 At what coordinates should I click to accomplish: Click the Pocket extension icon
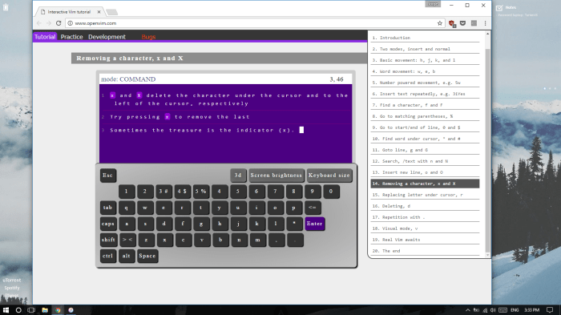coord(462,23)
